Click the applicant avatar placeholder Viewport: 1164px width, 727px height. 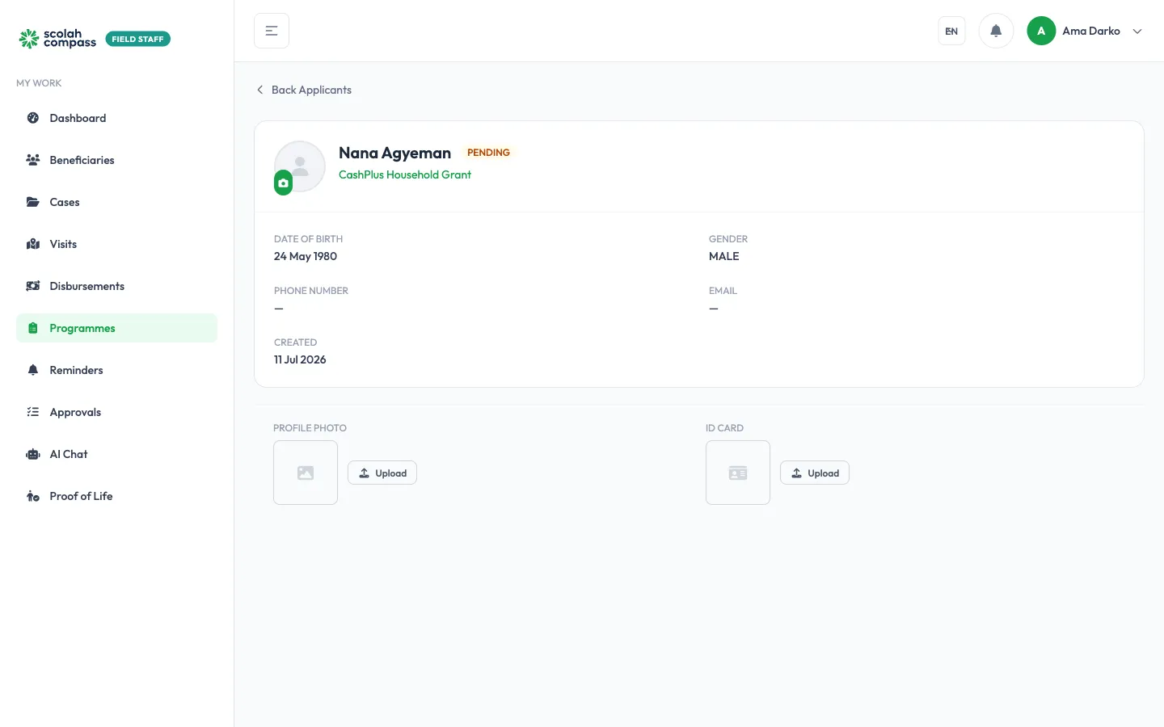tap(300, 166)
